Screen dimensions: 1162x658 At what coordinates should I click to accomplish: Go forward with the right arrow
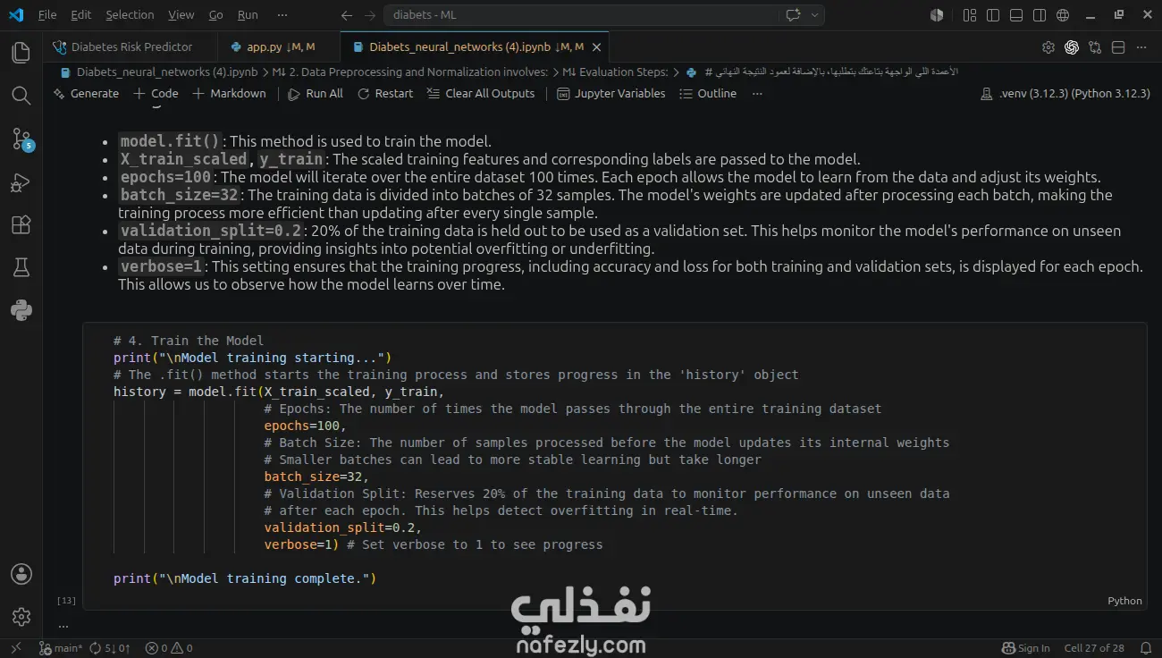[370, 15]
